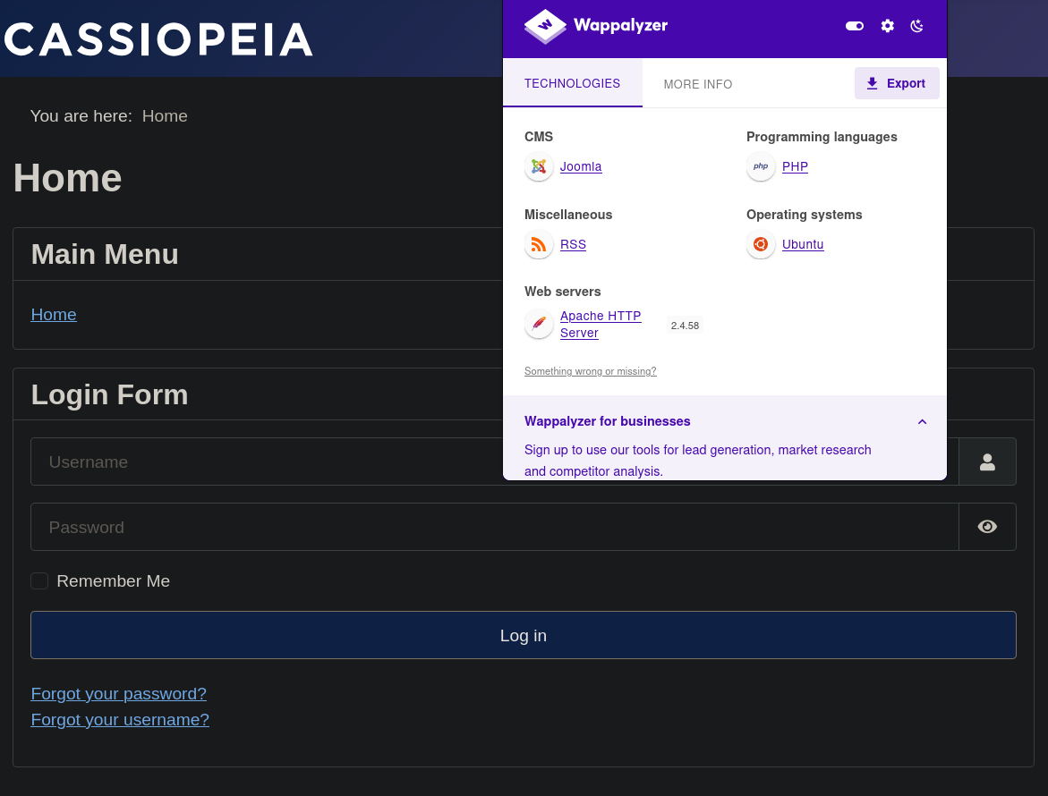Click the Ubuntu logo icon
The image size is (1048, 796).
pos(761,244)
